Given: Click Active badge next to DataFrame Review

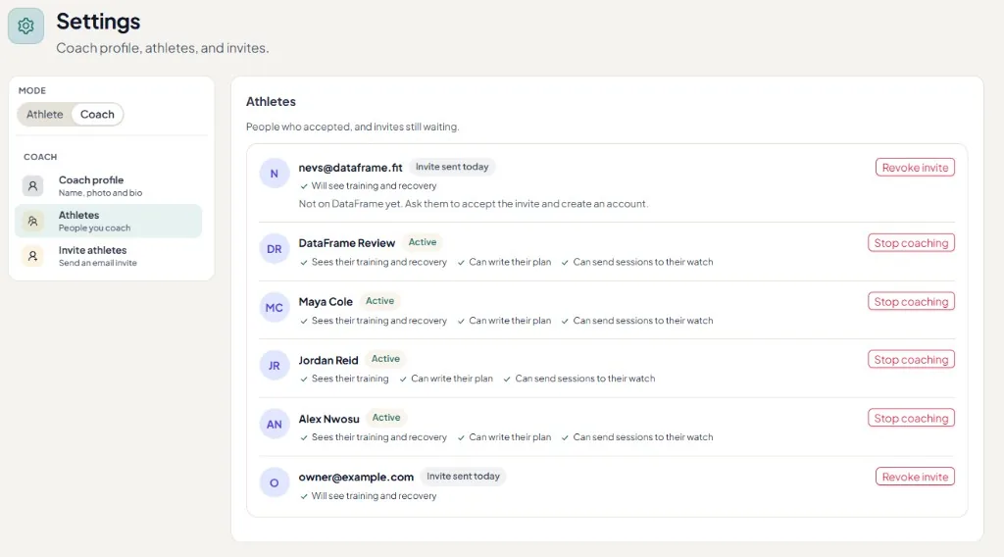Looking at the screenshot, I should pyautogui.click(x=423, y=242).
